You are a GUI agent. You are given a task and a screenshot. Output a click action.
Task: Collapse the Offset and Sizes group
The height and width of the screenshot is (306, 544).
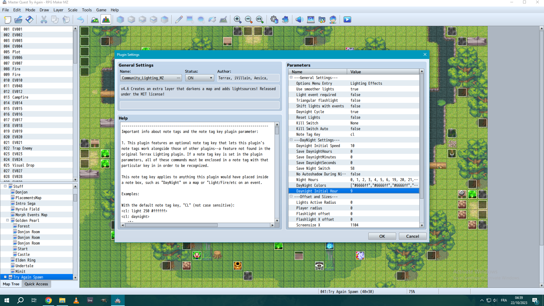(291, 196)
